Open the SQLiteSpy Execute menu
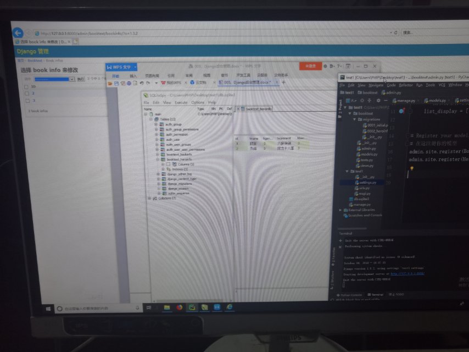Viewport: 469px width, 352px height. [181, 102]
